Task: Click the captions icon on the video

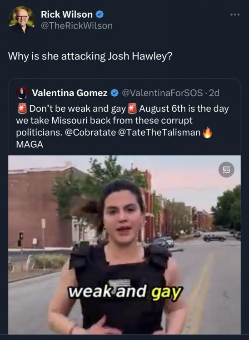Action: [x=226, y=170]
